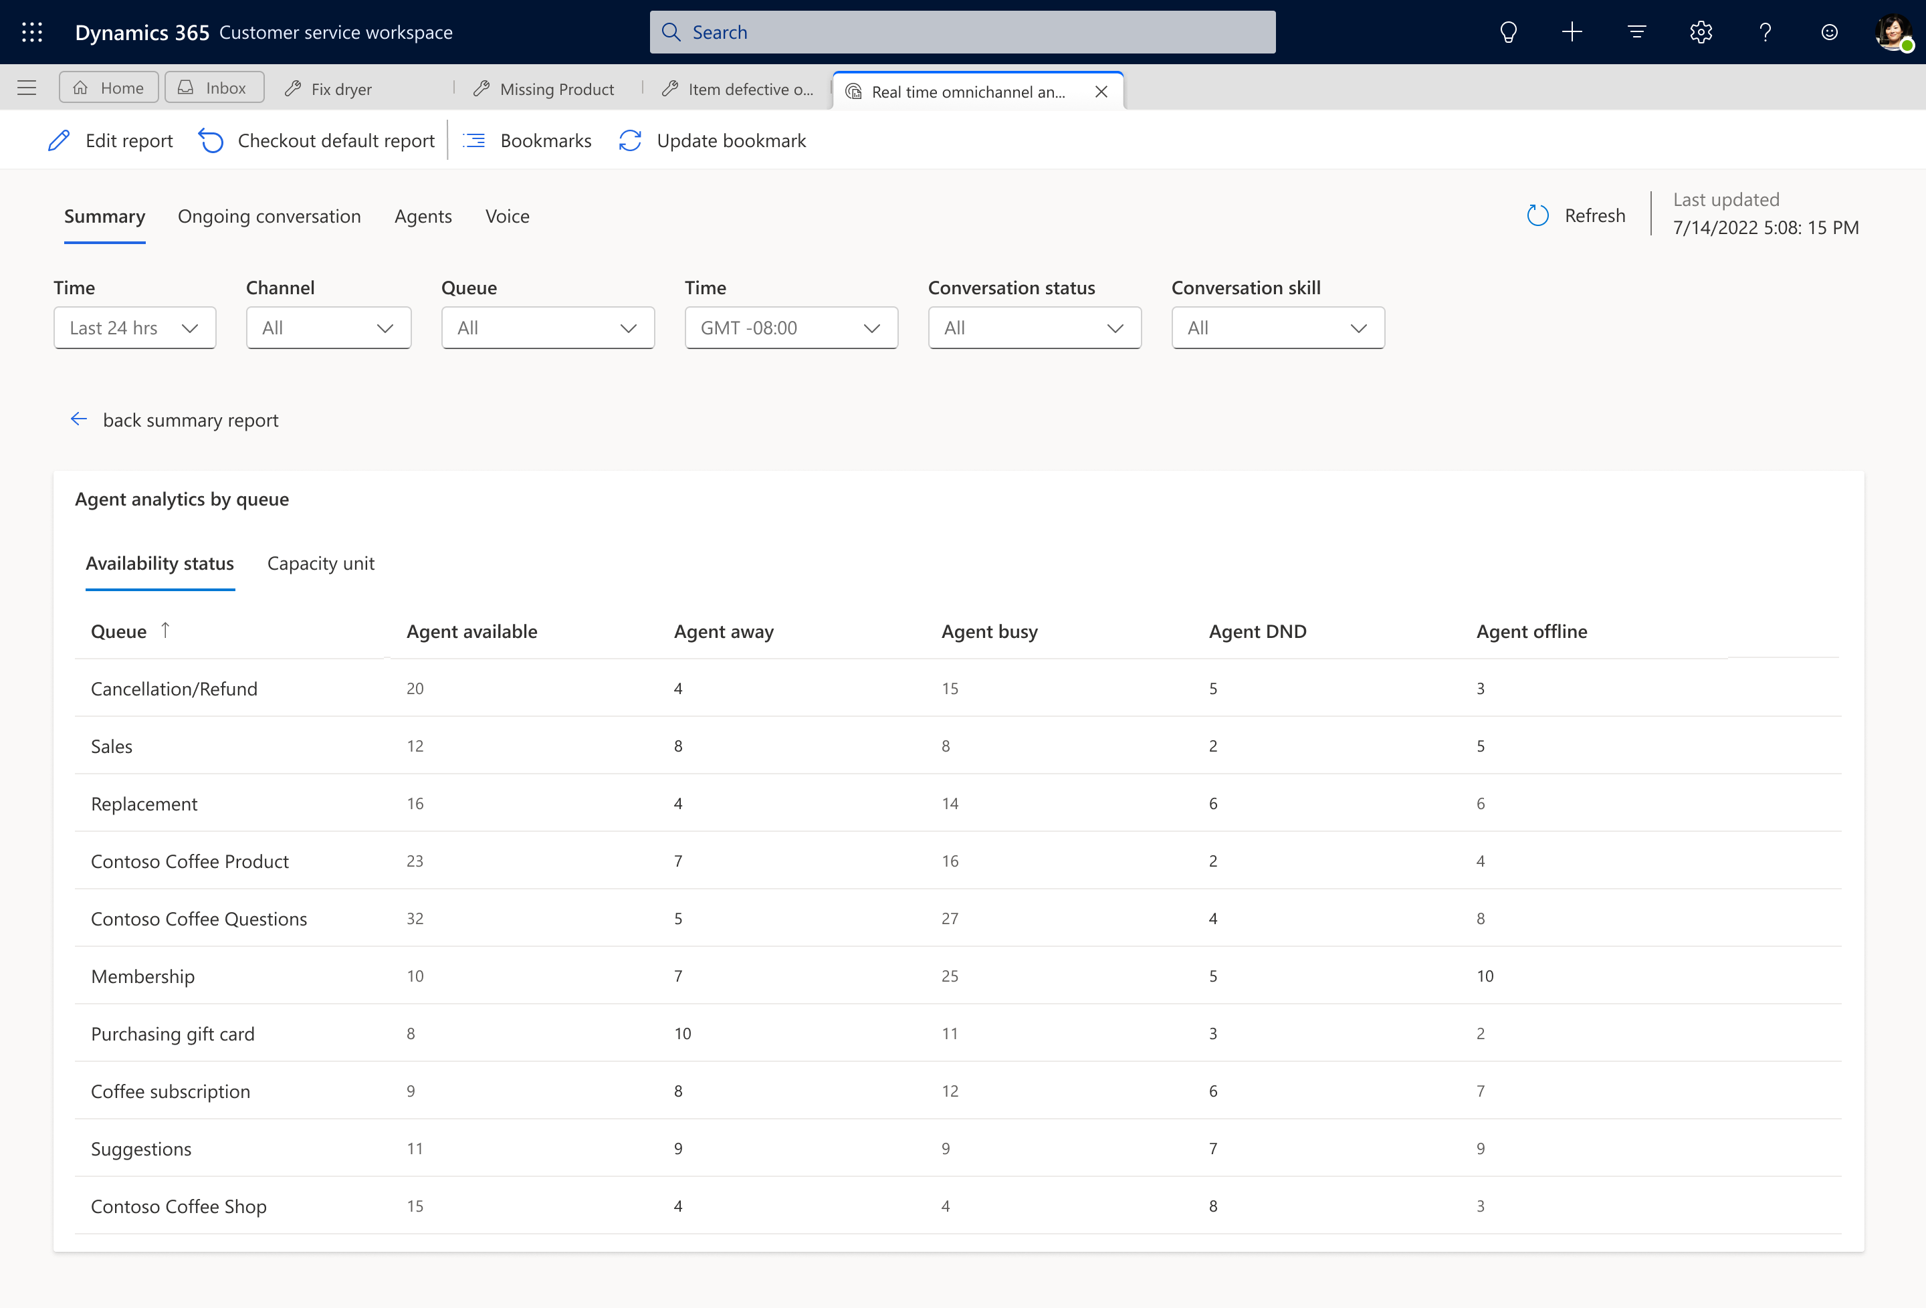1926x1308 pixels.
Task: Click the Voice tab
Action: coord(508,215)
